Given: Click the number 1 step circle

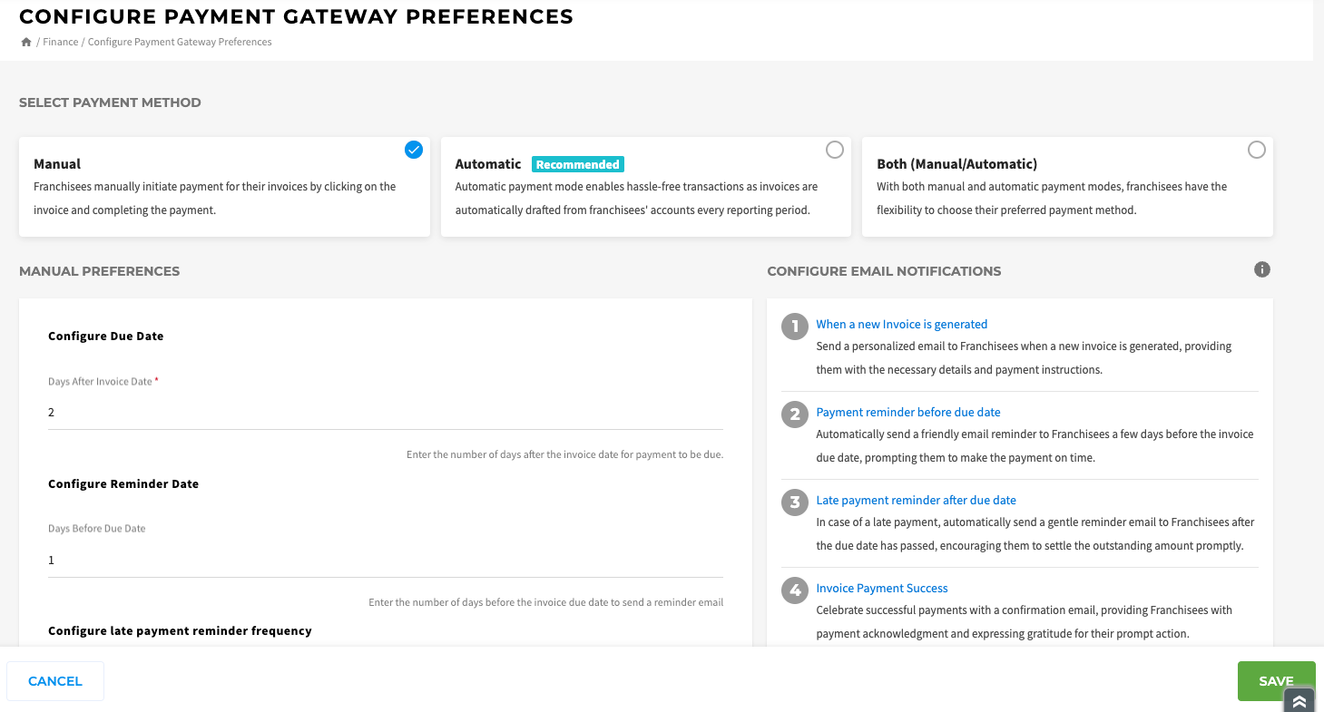Looking at the screenshot, I should point(795,327).
